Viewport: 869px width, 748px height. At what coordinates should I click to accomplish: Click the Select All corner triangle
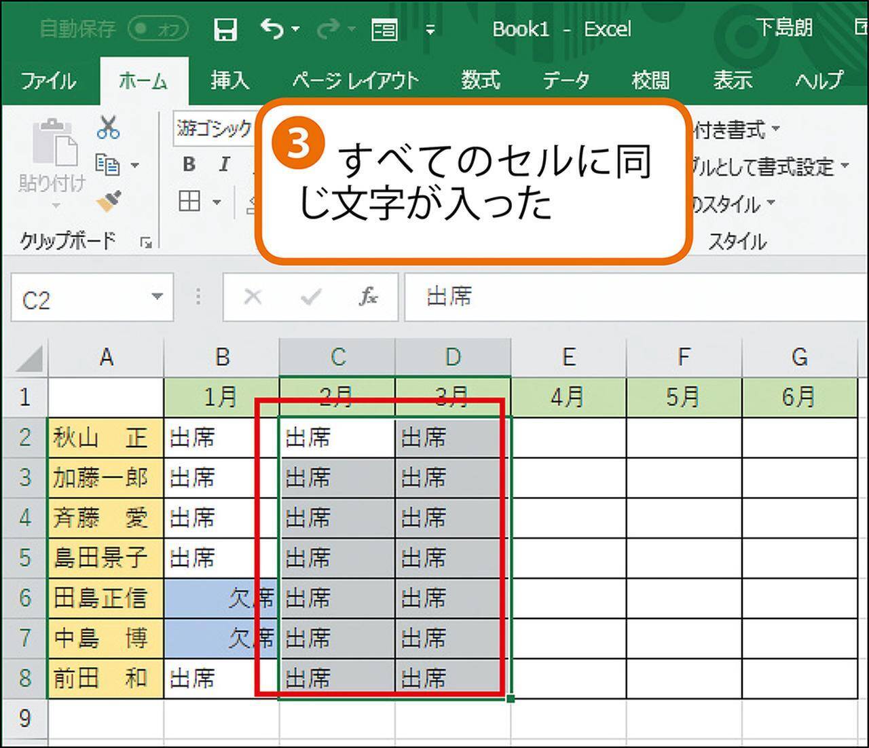tap(30, 359)
